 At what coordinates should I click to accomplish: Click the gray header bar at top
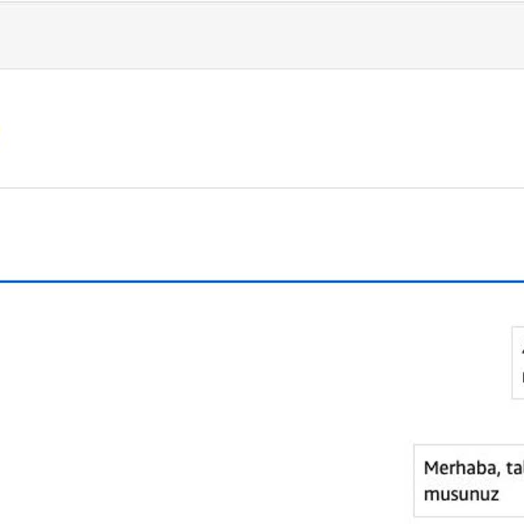(x=262, y=35)
